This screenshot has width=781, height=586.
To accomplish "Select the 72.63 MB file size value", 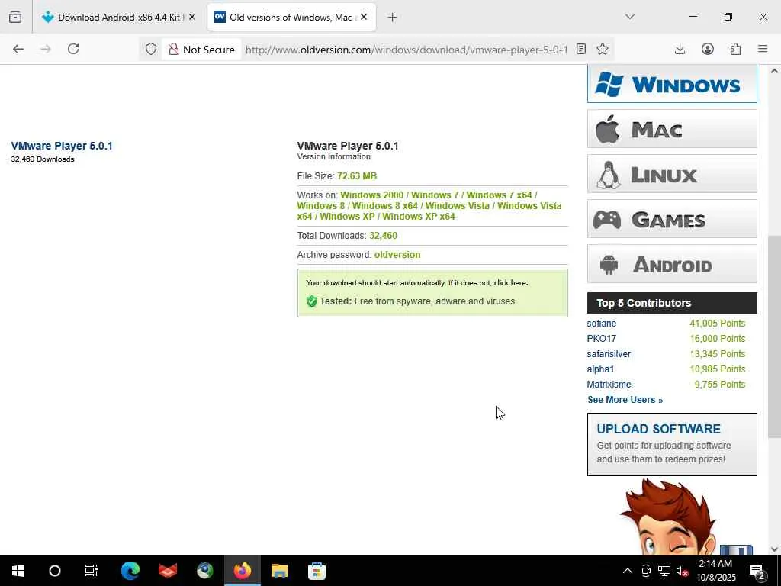I will click(357, 176).
